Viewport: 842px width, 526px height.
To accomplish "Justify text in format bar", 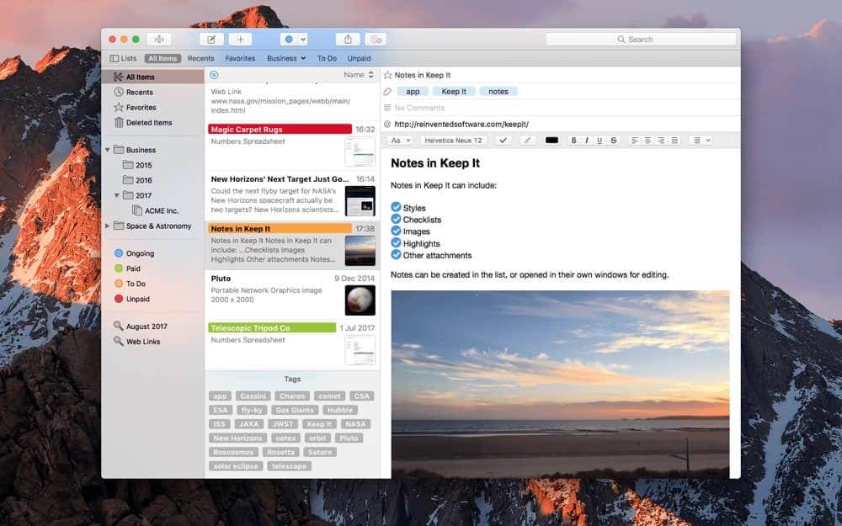I will point(675,140).
